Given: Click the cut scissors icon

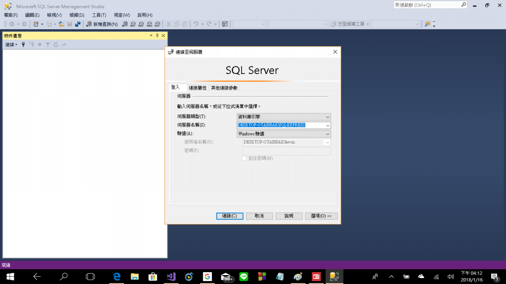Looking at the screenshot, I should [169, 24].
